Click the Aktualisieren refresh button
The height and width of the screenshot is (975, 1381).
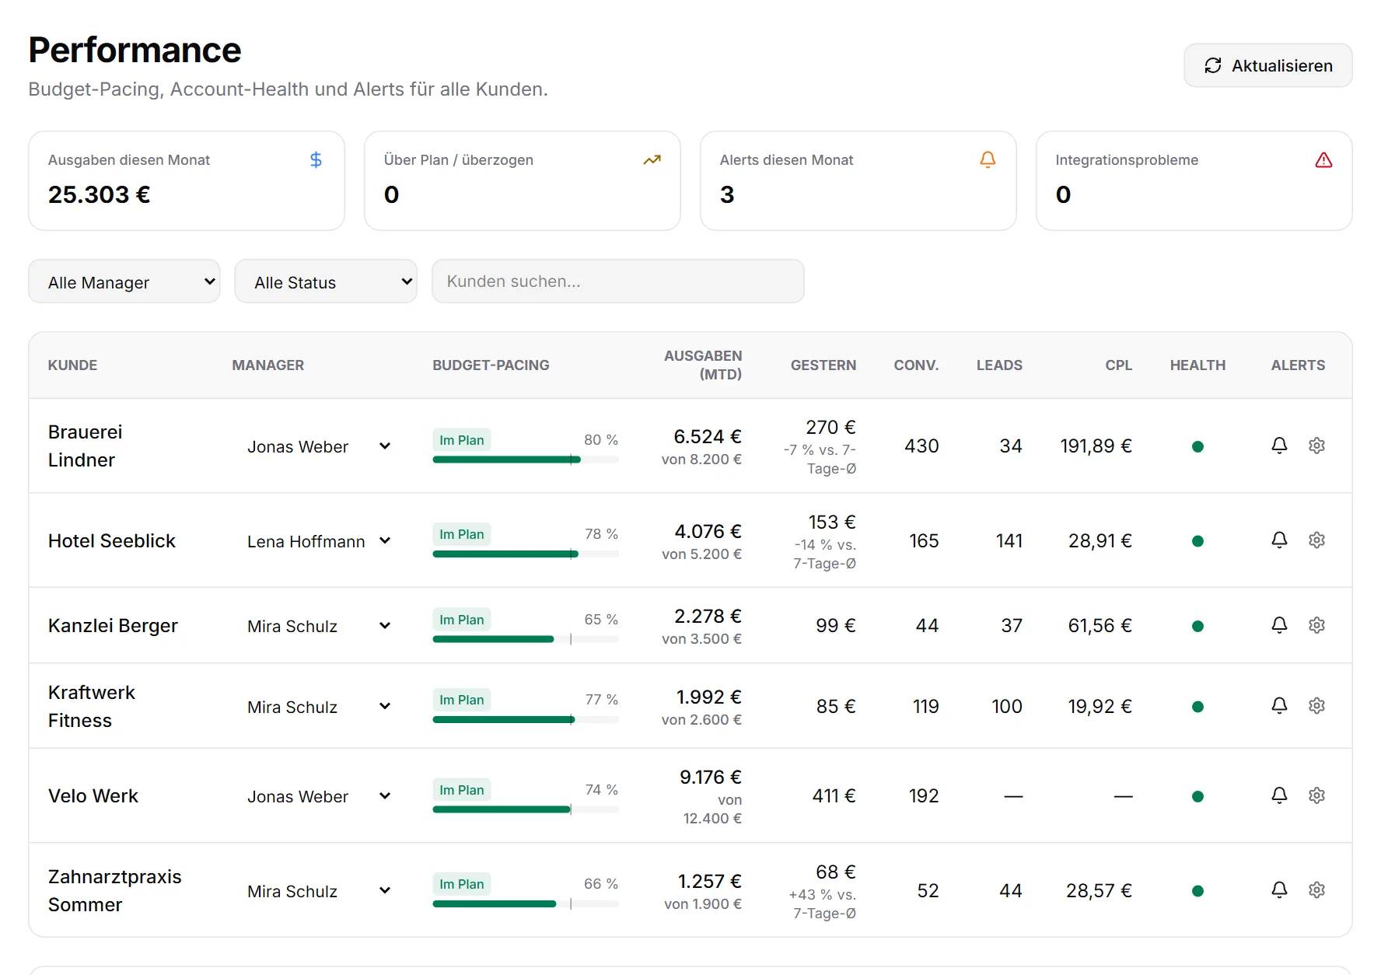[1267, 65]
